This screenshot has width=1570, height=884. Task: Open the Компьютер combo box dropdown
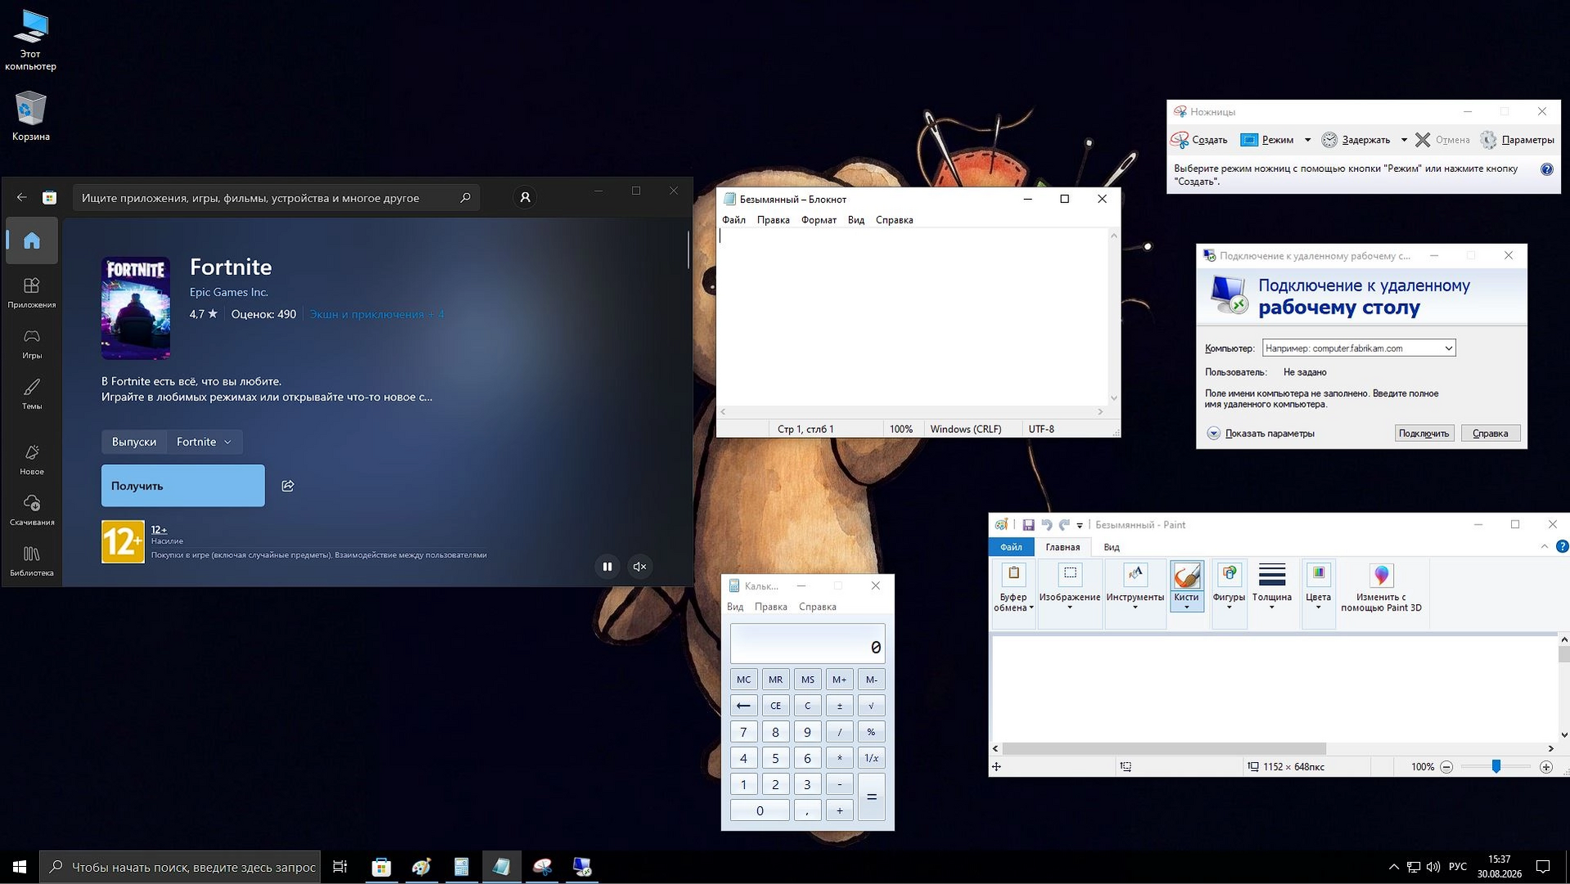coord(1448,349)
